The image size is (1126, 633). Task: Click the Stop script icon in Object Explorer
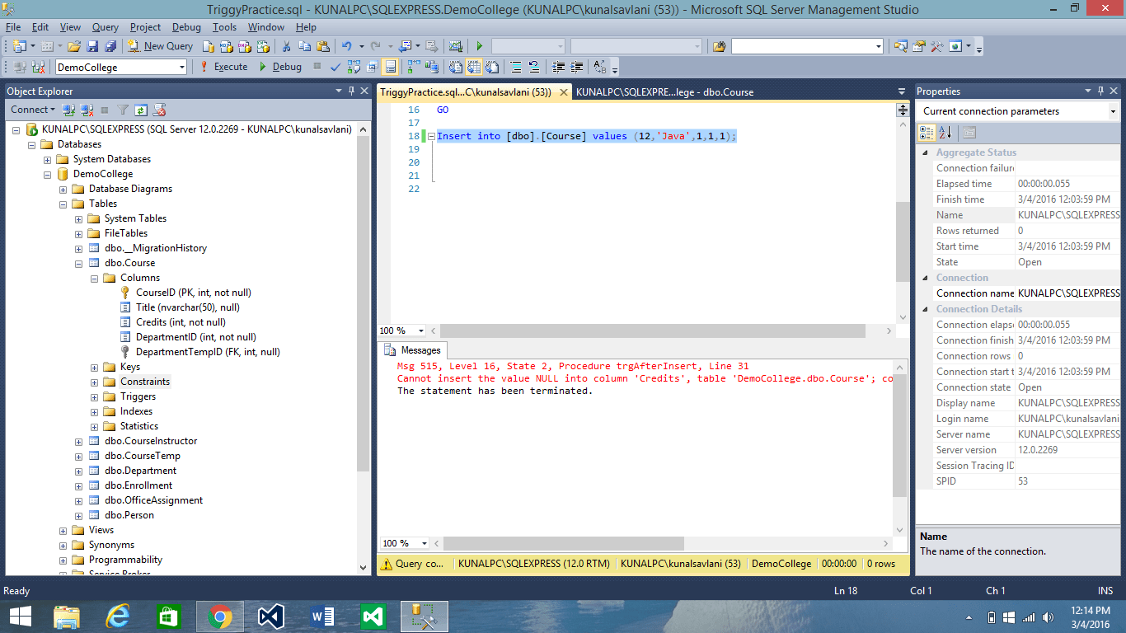105,110
